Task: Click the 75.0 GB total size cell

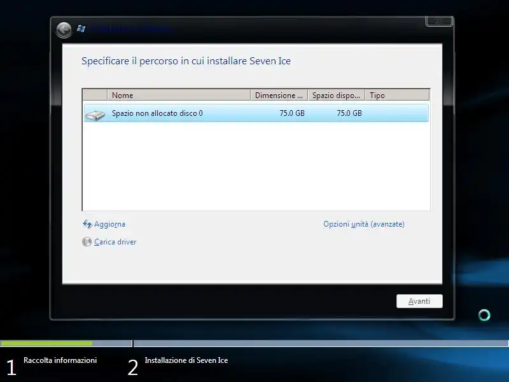Action: (x=292, y=113)
